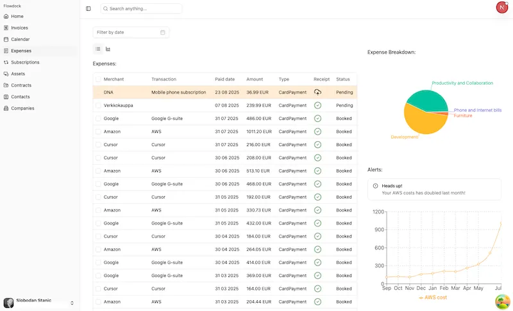513x311 pixels.
Task: Click the yellow Development pie slice
Action: (423, 122)
